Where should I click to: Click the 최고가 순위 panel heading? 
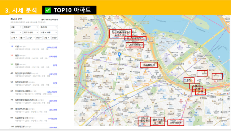coord(16,19)
